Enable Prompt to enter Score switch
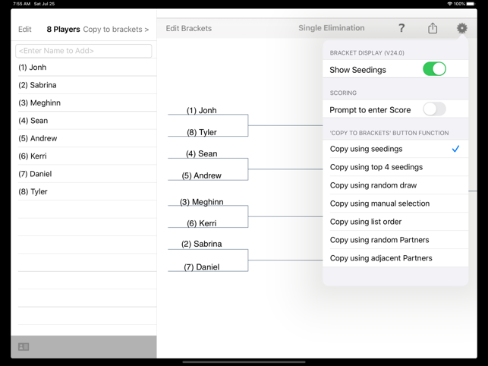The width and height of the screenshot is (488, 366). pos(434,109)
